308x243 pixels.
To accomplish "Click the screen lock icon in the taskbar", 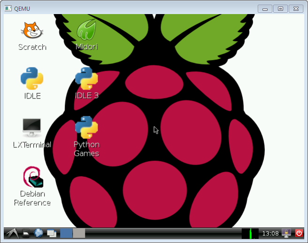I will 286,233.
